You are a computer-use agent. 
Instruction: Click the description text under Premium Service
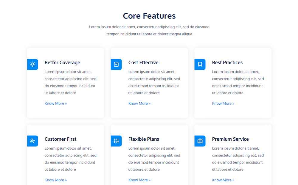(x=238, y=159)
